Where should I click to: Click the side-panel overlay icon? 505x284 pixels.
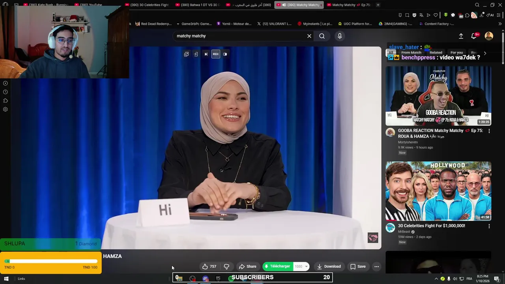[x=225, y=54]
